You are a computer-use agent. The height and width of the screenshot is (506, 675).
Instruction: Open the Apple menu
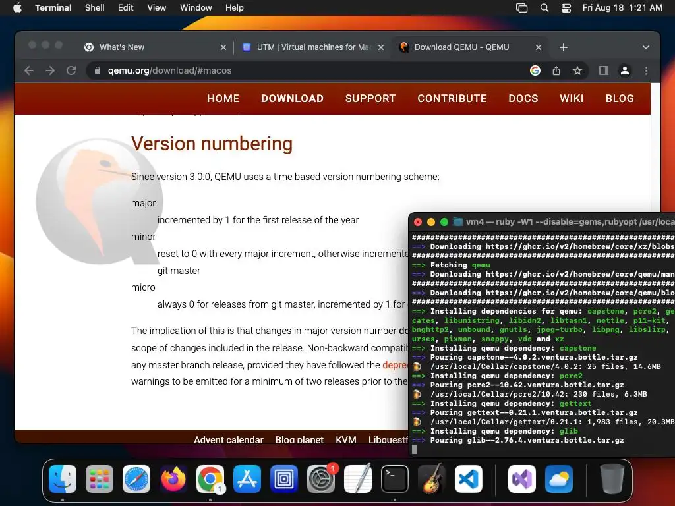(17, 7)
